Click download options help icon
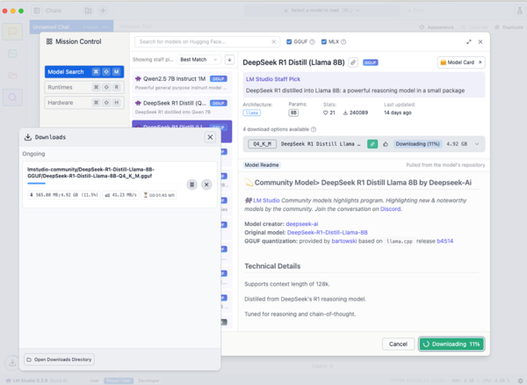The height and width of the screenshot is (385, 527). pyautogui.click(x=314, y=129)
